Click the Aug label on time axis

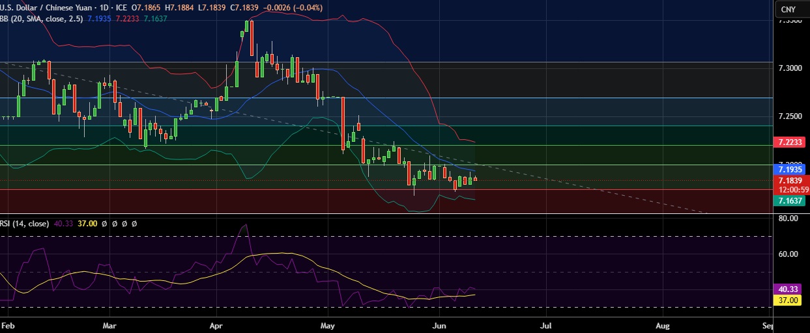click(663, 325)
